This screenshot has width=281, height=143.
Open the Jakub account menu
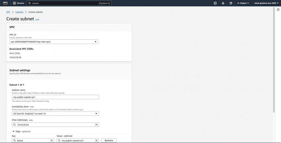pyautogui.click(x=266, y=3)
